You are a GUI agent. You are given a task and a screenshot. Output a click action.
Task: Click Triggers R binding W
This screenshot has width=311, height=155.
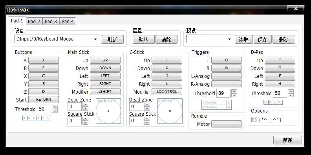click(x=227, y=68)
